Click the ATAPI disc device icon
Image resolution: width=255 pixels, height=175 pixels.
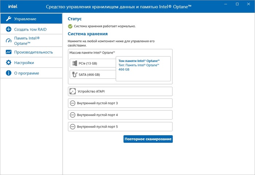point(72,92)
